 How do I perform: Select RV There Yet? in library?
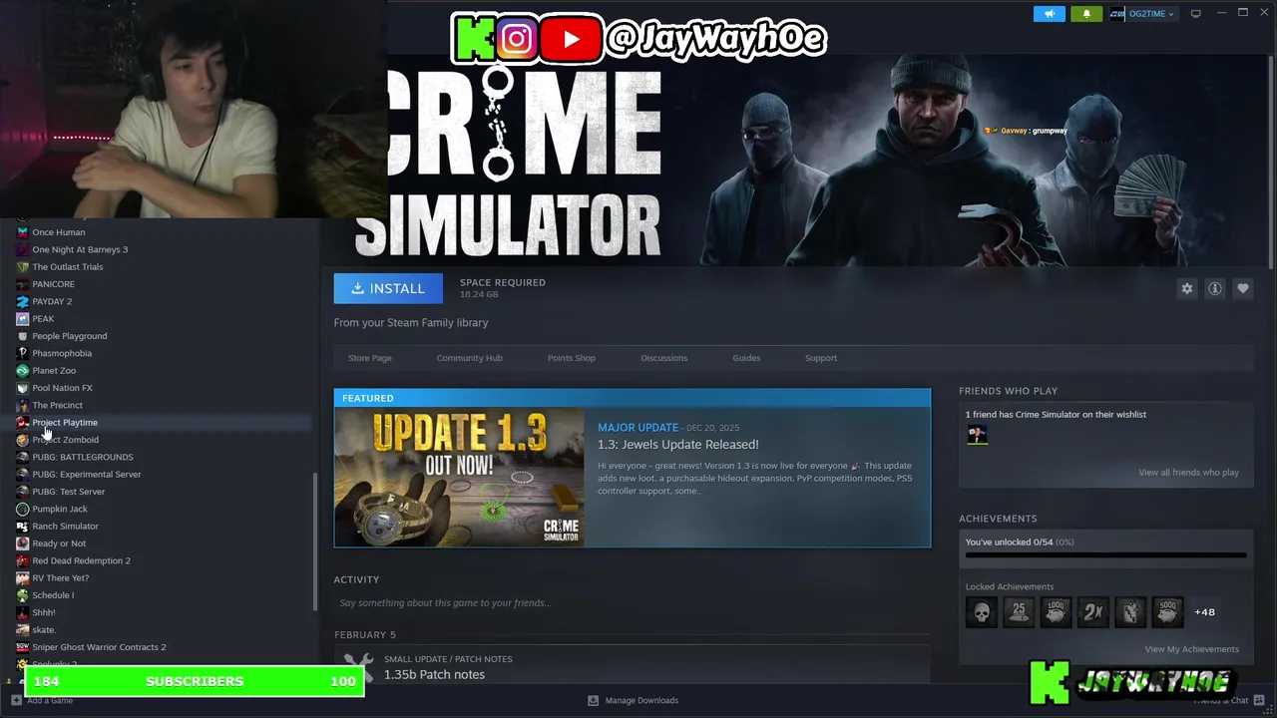pyautogui.click(x=60, y=578)
